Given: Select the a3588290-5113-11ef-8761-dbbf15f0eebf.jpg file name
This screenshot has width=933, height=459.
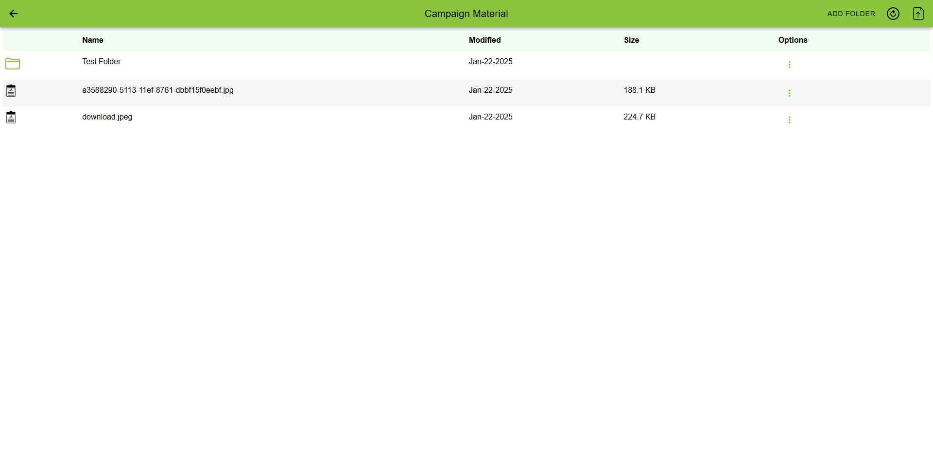Looking at the screenshot, I should [157, 90].
